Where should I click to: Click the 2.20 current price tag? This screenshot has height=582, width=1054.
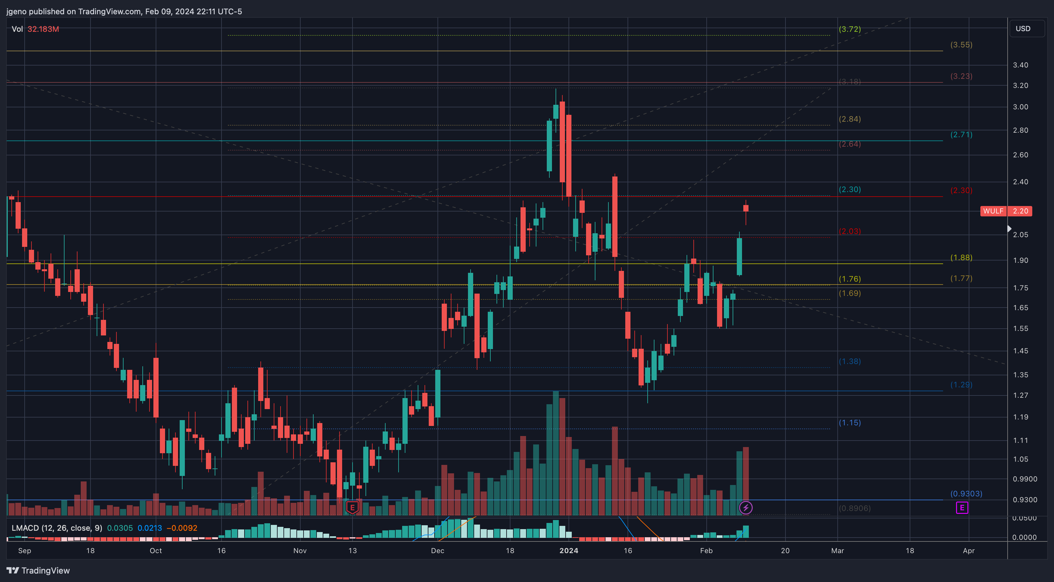pos(1021,211)
